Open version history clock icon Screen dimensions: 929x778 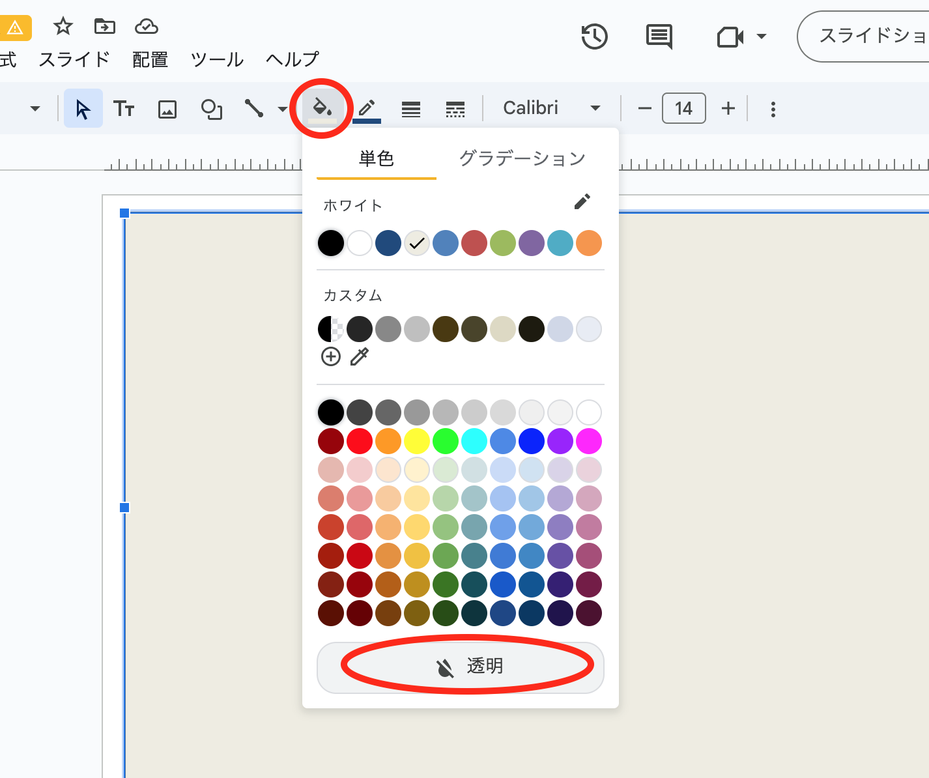(x=594, y=36)
